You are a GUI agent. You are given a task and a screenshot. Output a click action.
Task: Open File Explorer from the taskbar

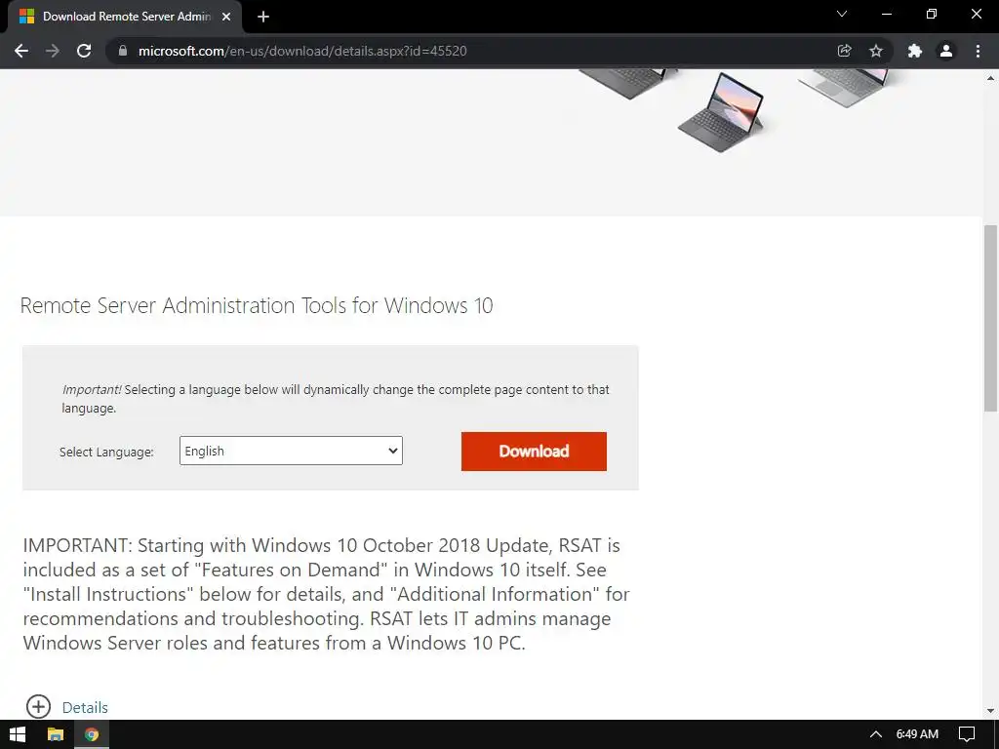[56, 734]
